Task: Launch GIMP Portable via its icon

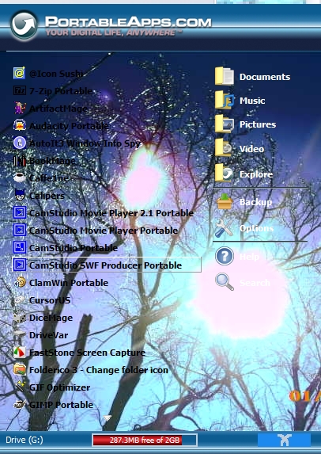Action: click(x=19, y=405)
